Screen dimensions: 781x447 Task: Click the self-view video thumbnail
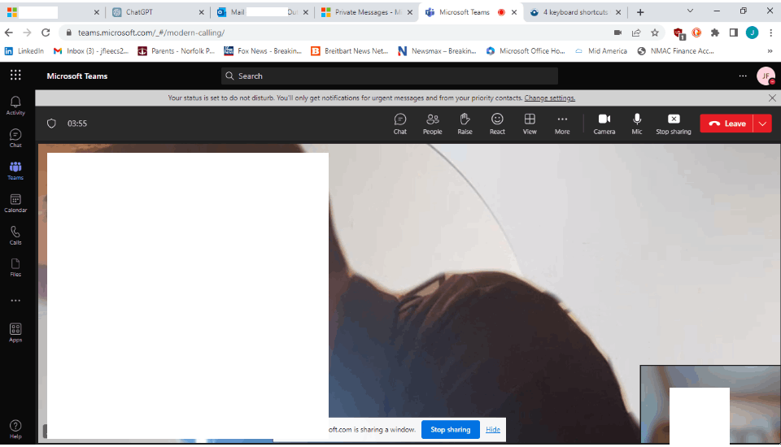(709, 404)
